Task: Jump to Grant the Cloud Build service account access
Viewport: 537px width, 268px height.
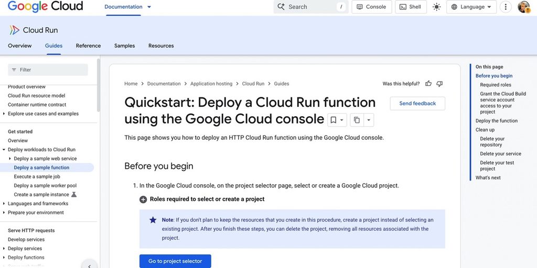Action: tap(503, 103)
